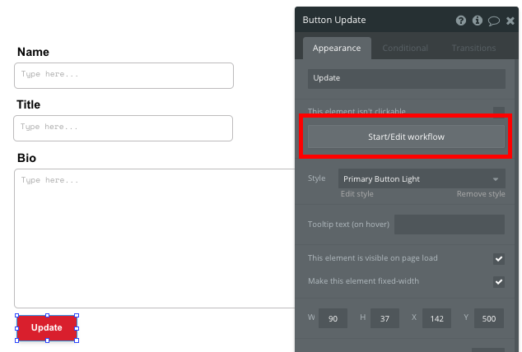Uncheck 'Make this element fixed-width'

499,282
